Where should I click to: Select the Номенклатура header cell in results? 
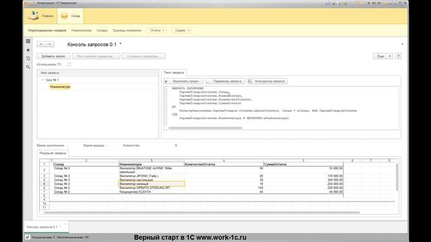pyautogui.click(x=152, y=164)
